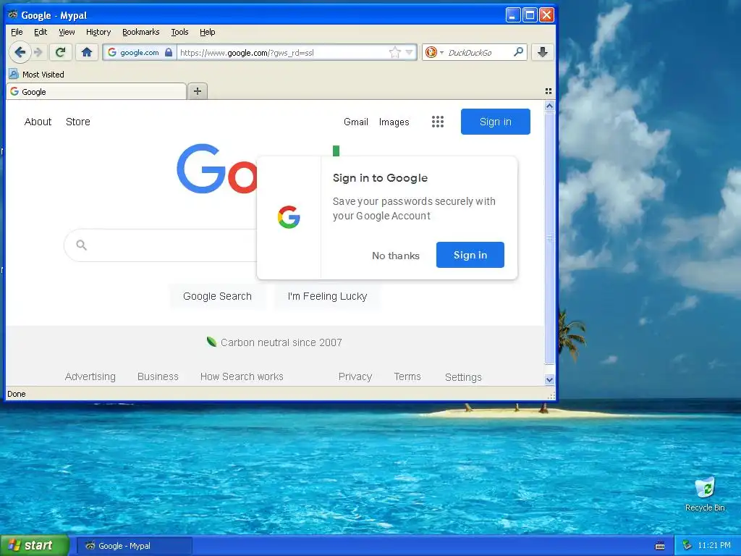Dismiss popup with No thanks

tap(396, 256)
